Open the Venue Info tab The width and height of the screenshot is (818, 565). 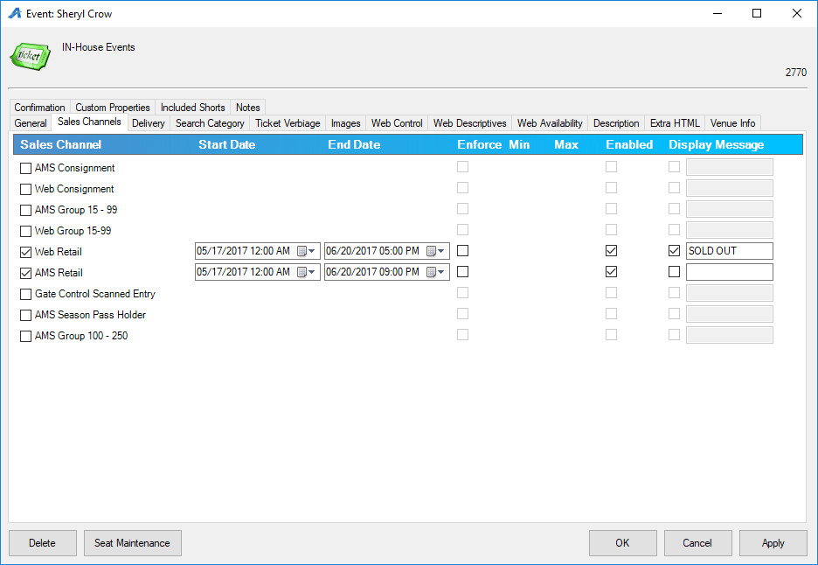point(732,123)
